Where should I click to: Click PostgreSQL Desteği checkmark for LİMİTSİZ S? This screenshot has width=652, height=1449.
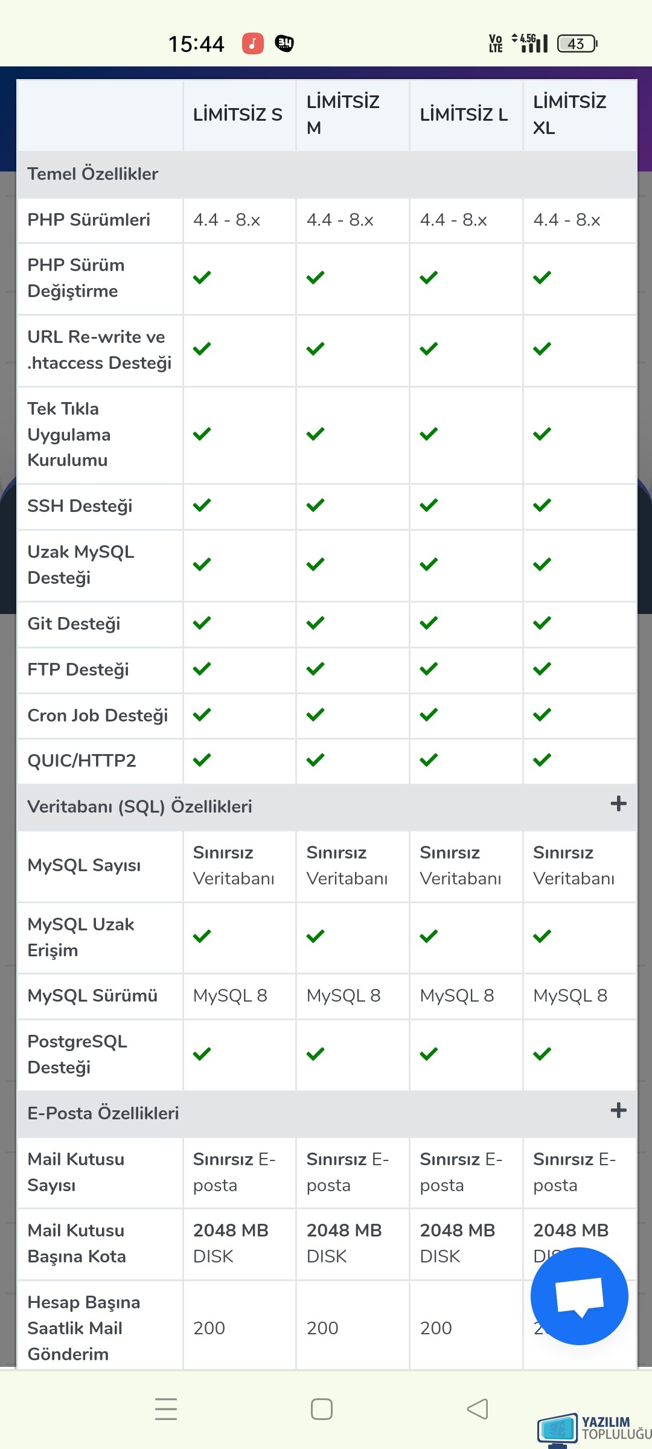(x=202, y=1054)
